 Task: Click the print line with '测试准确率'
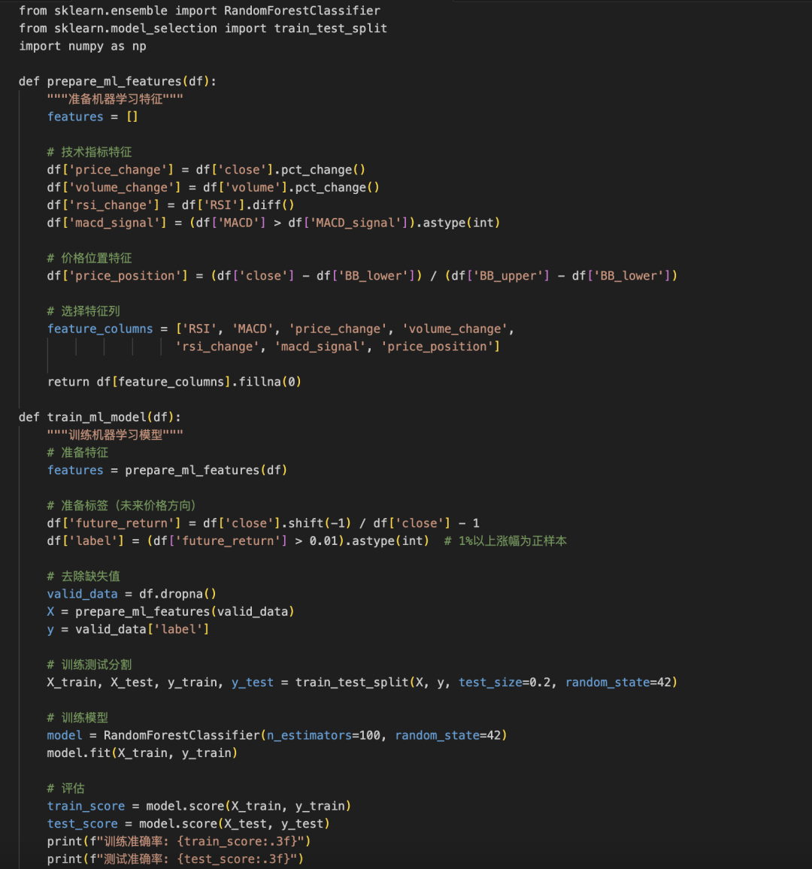click(176, 859)
